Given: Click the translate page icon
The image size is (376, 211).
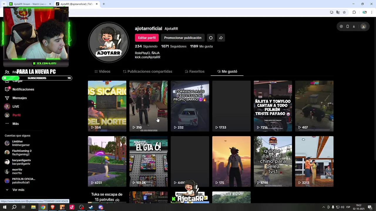Looking at the screenshot, I should [x=338, y=12].
